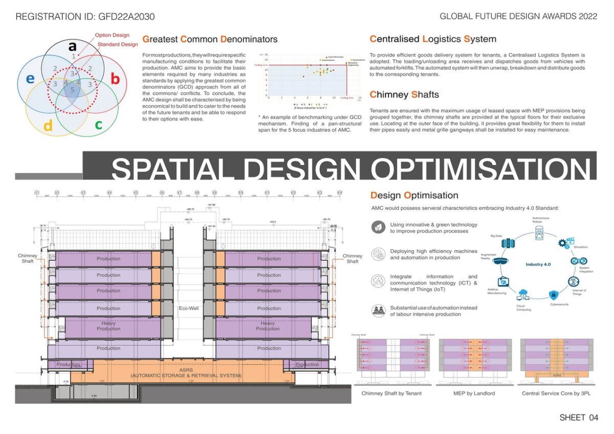This screenshot has height=434, width=614.
Task: Click the Big Data icon
Action: pos(508,243)
